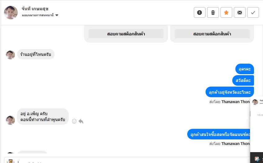Select the อุดรคะ sent message bubble
Image resolution: width=263 pixels, height=163 pixels.
click(245, 69)
